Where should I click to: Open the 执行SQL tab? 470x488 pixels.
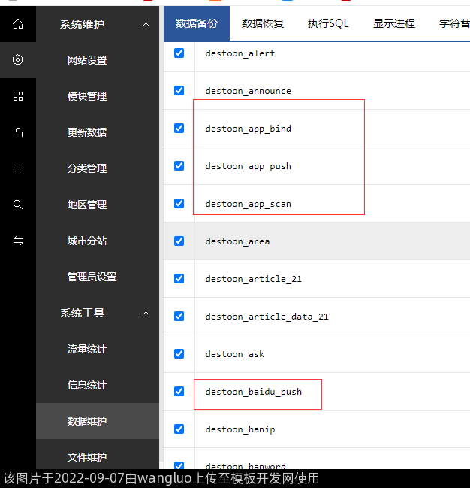pyautogui.click(x=328, y=23)
